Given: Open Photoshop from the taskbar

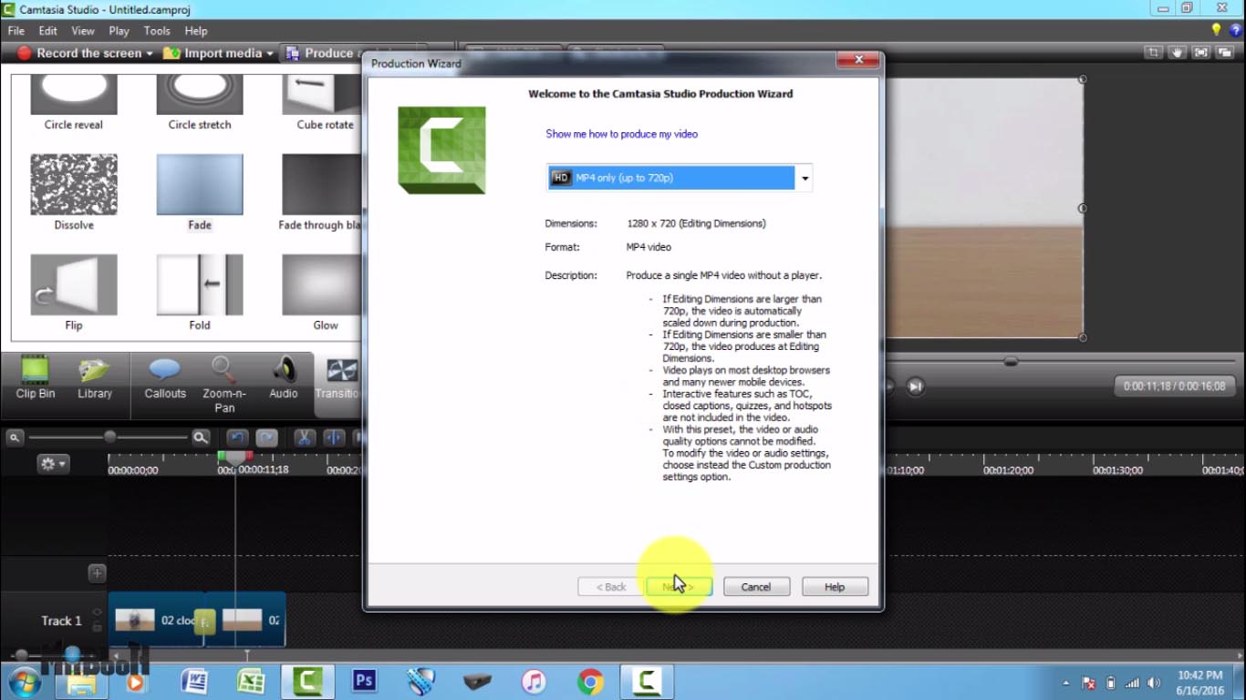Looking at the screenshot, I should point(364,681).
